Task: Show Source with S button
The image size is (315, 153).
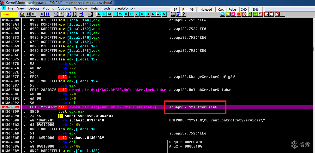Action: pyautogui.click(x=164, y=14)
